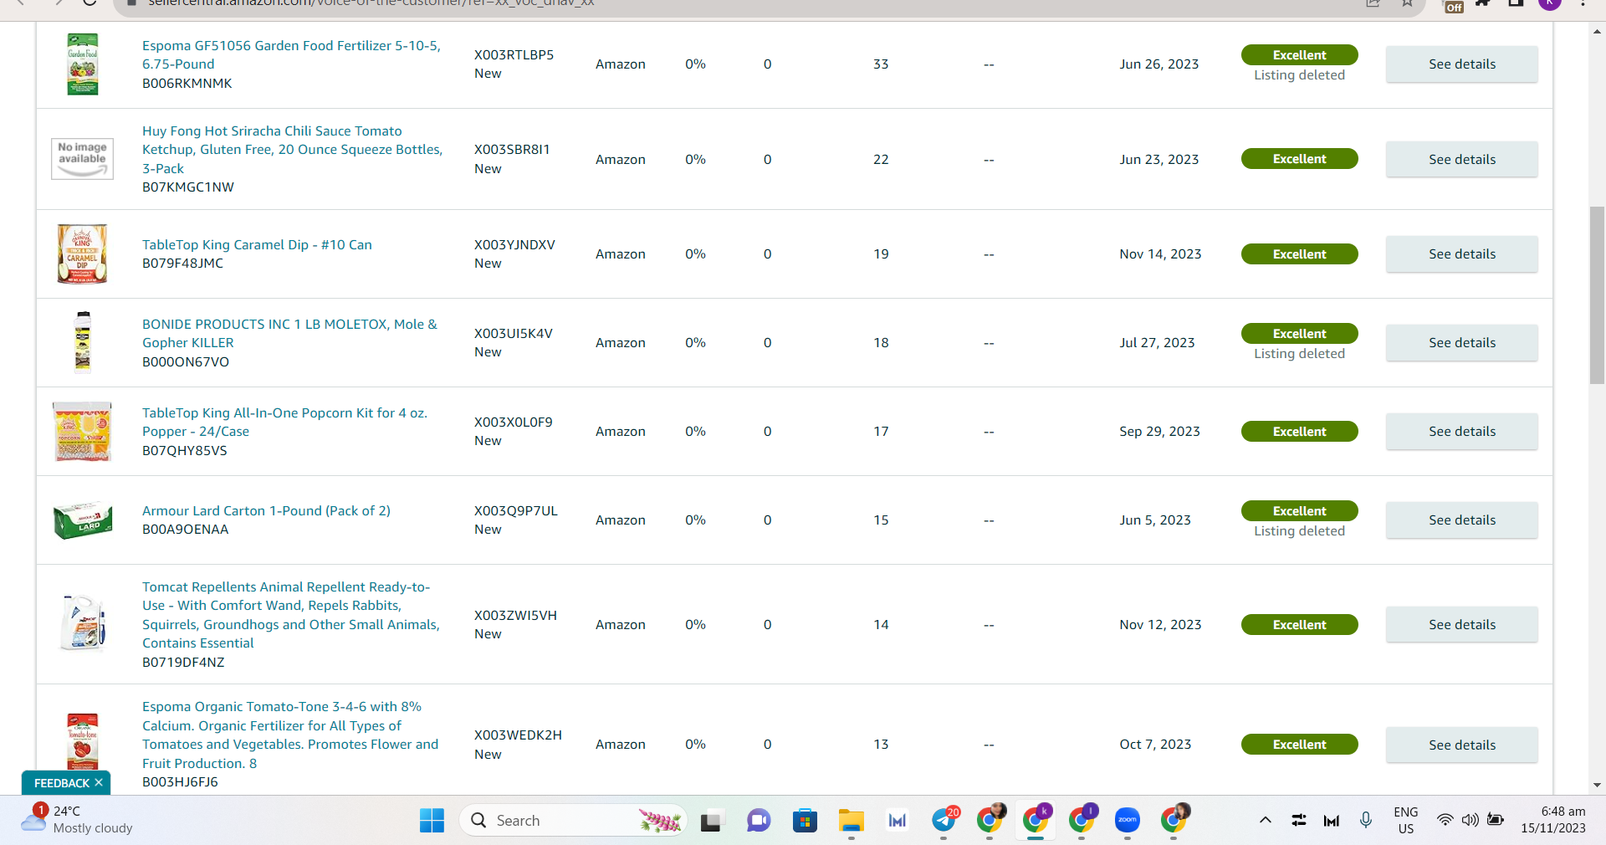Open the volume speaker control
Screen dimensions: 1606x845
(1470, 820)
